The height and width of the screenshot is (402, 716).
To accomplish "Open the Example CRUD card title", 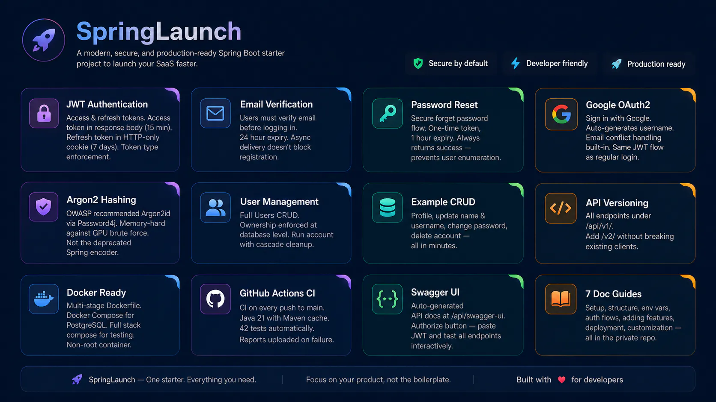I will click(x=443, y=202).
